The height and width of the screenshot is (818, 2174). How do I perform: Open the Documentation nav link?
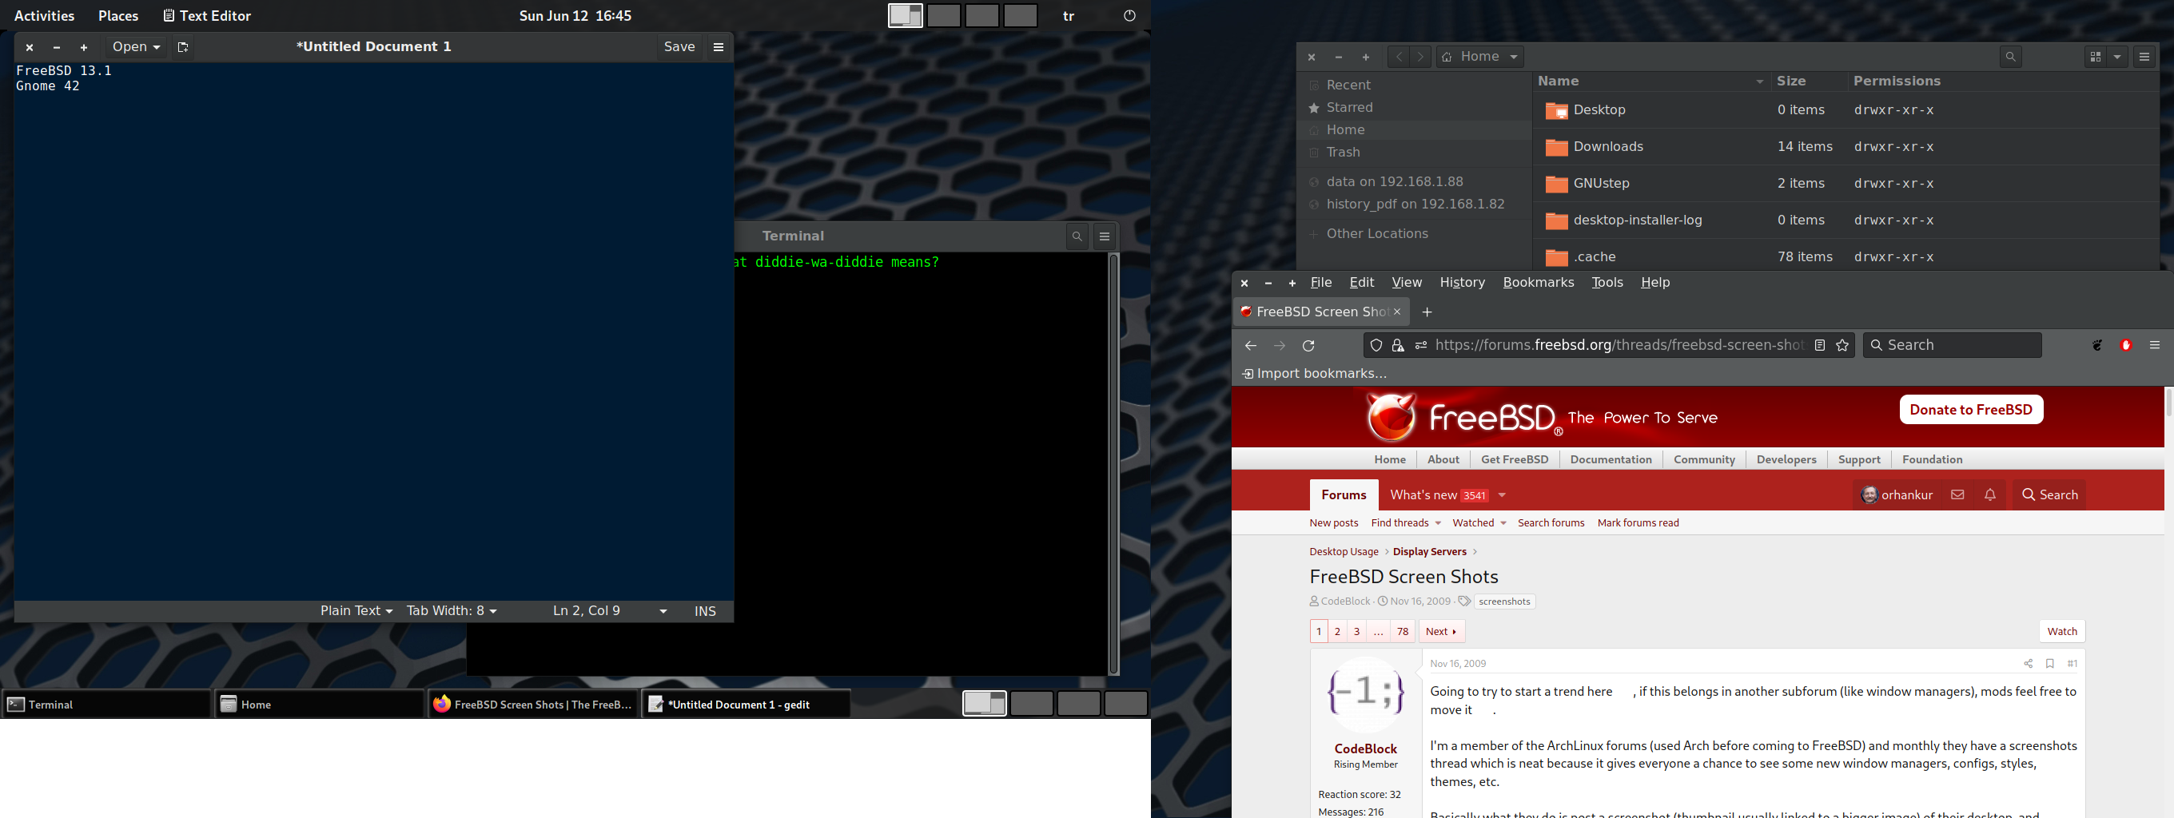click(x=1611, y=459)
